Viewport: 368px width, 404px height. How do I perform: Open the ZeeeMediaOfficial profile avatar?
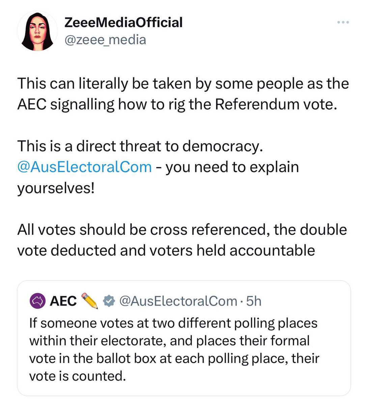coord(37,31)
